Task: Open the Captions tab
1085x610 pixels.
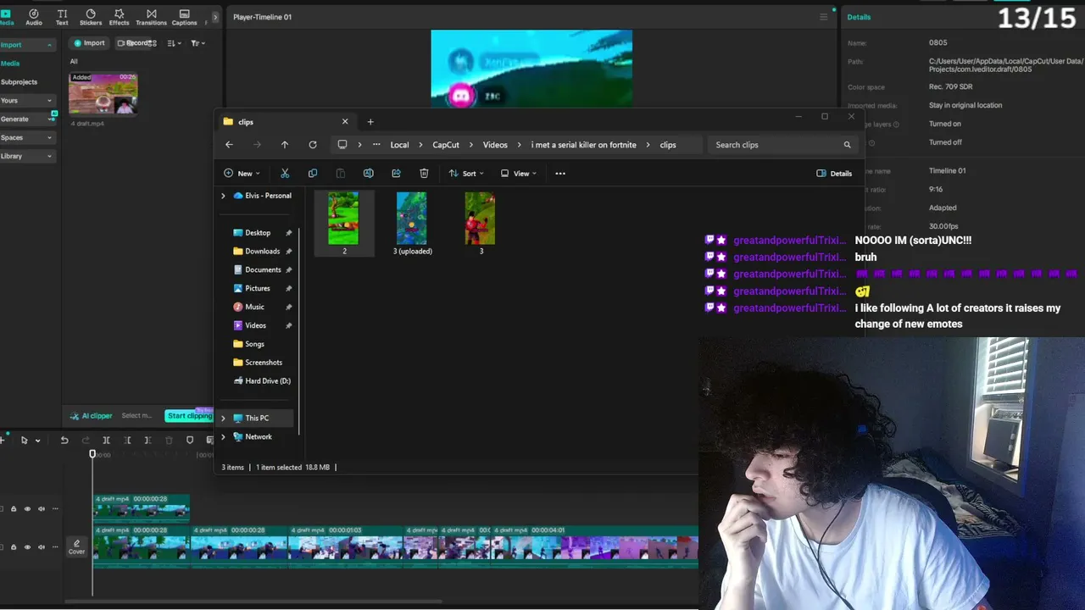Action: (x=184, y=17)
